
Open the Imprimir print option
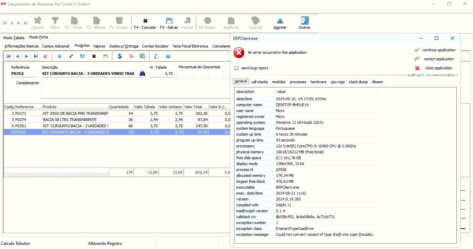coord(280,23)
